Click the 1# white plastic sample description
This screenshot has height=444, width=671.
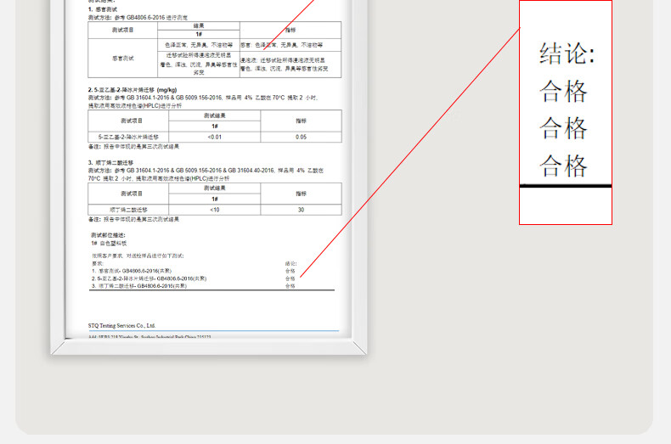[x=108, y=243]
